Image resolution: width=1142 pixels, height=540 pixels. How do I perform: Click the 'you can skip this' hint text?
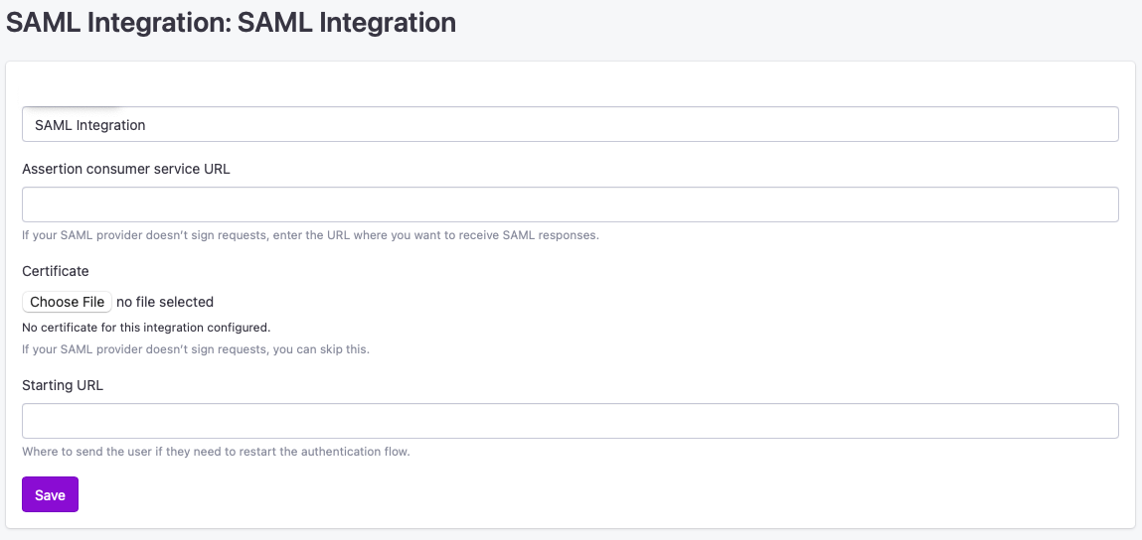(196, 348)
